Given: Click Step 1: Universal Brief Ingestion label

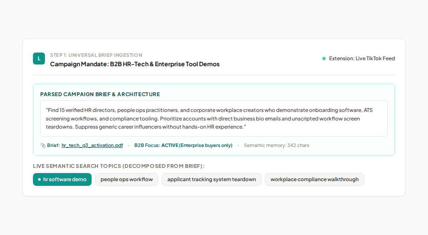Looking at the screenshot, I should pyautogui.click(x=96, y=55).
